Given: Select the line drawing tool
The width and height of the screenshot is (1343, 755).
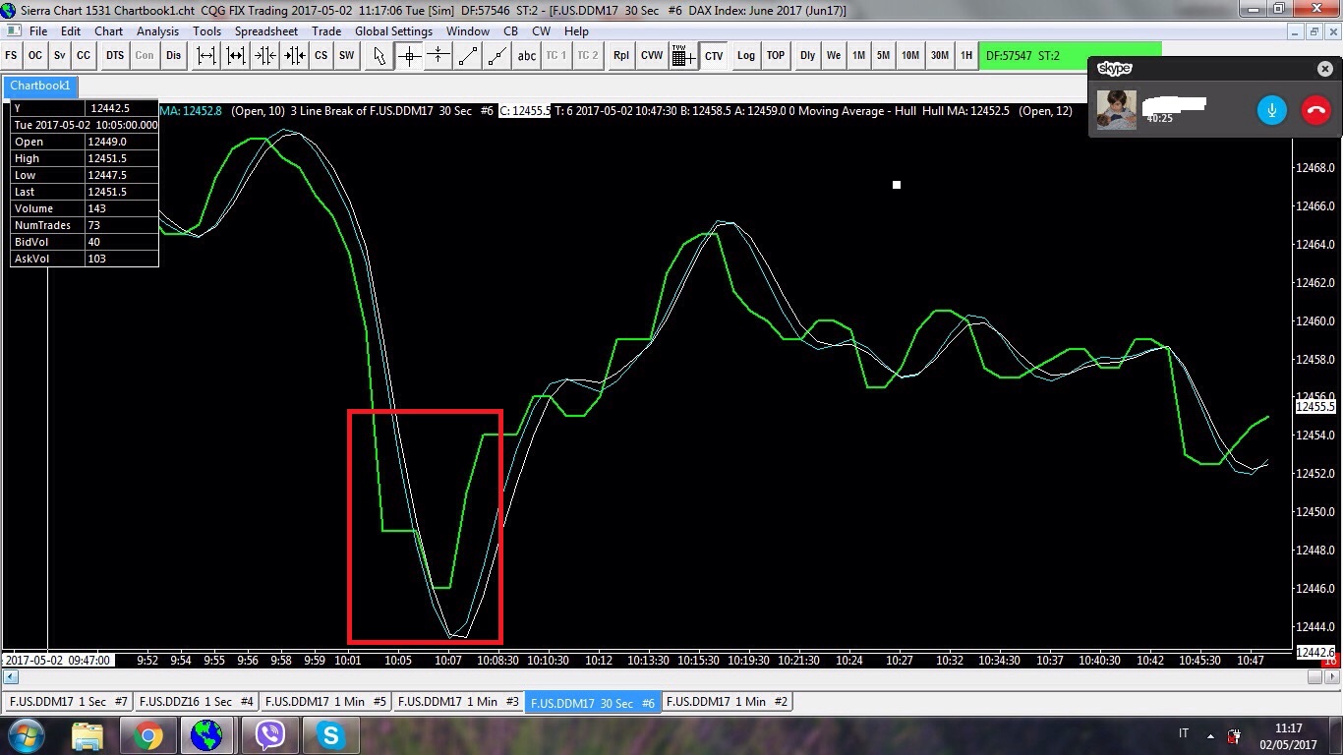Looking at the screenshot, I should coord(468,55).
